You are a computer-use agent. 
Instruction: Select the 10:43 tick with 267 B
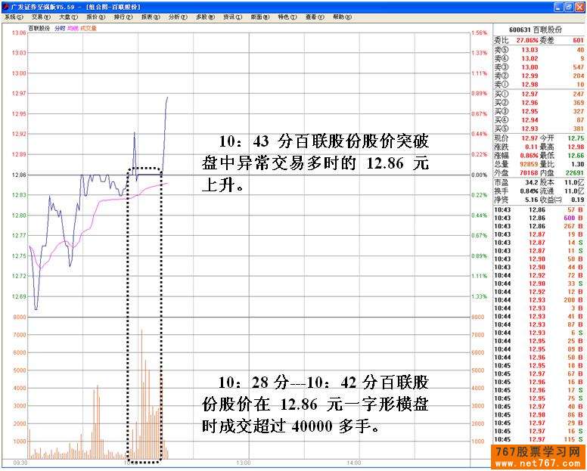[539, 226]
